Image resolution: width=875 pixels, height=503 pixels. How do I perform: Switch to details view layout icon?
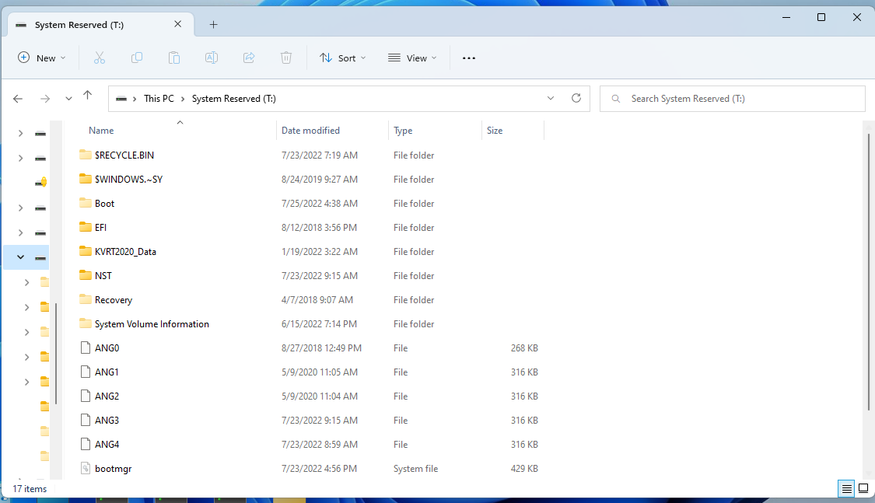tap(846, 489)
